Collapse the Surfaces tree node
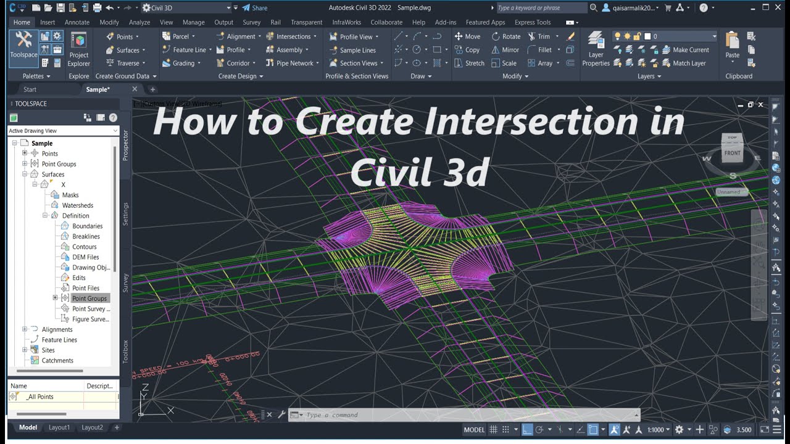This screenshot has width=790, height=444. [x=25, y=174]
